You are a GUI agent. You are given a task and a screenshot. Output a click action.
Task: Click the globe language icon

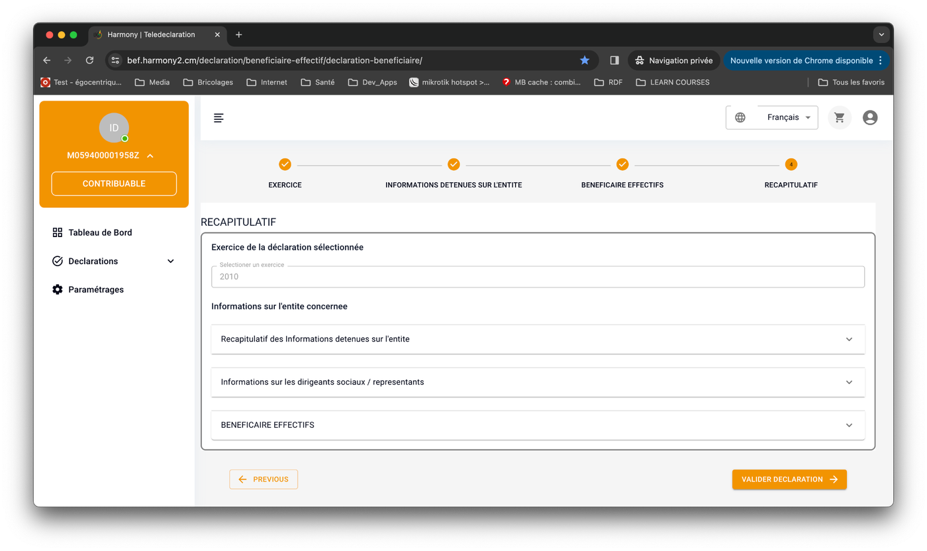[740, 118]
